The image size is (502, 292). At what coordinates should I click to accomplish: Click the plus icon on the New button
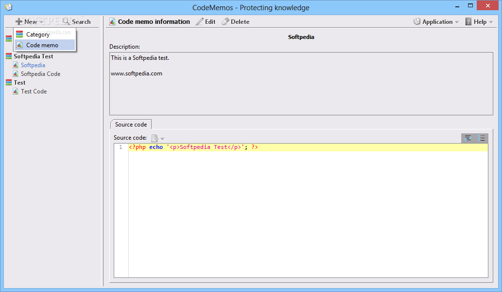19,21
